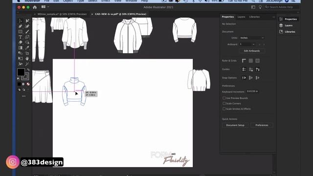Toggle Transparency Grid in Ruler & Grids

coord(258,61)
